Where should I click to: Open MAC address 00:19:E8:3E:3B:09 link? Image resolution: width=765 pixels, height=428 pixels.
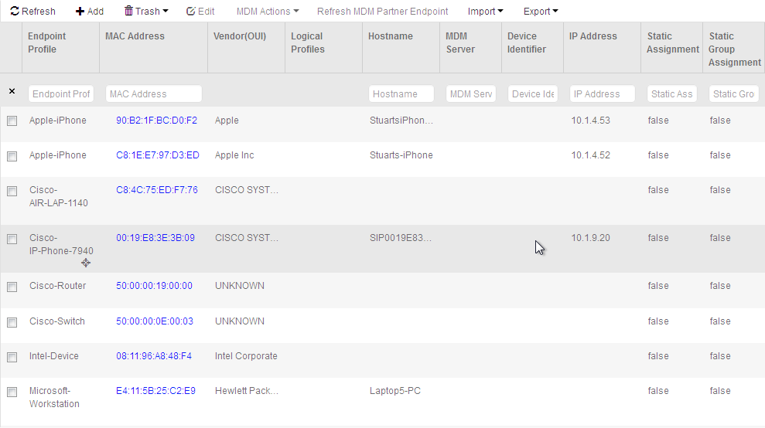(155, 238)
